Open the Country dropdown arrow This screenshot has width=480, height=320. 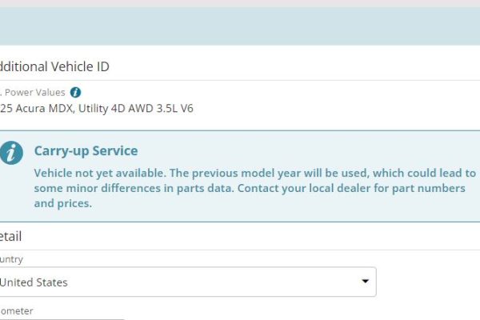coord(365,282)
